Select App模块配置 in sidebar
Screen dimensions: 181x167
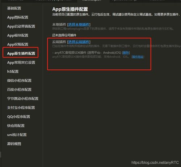click(18, 35)
